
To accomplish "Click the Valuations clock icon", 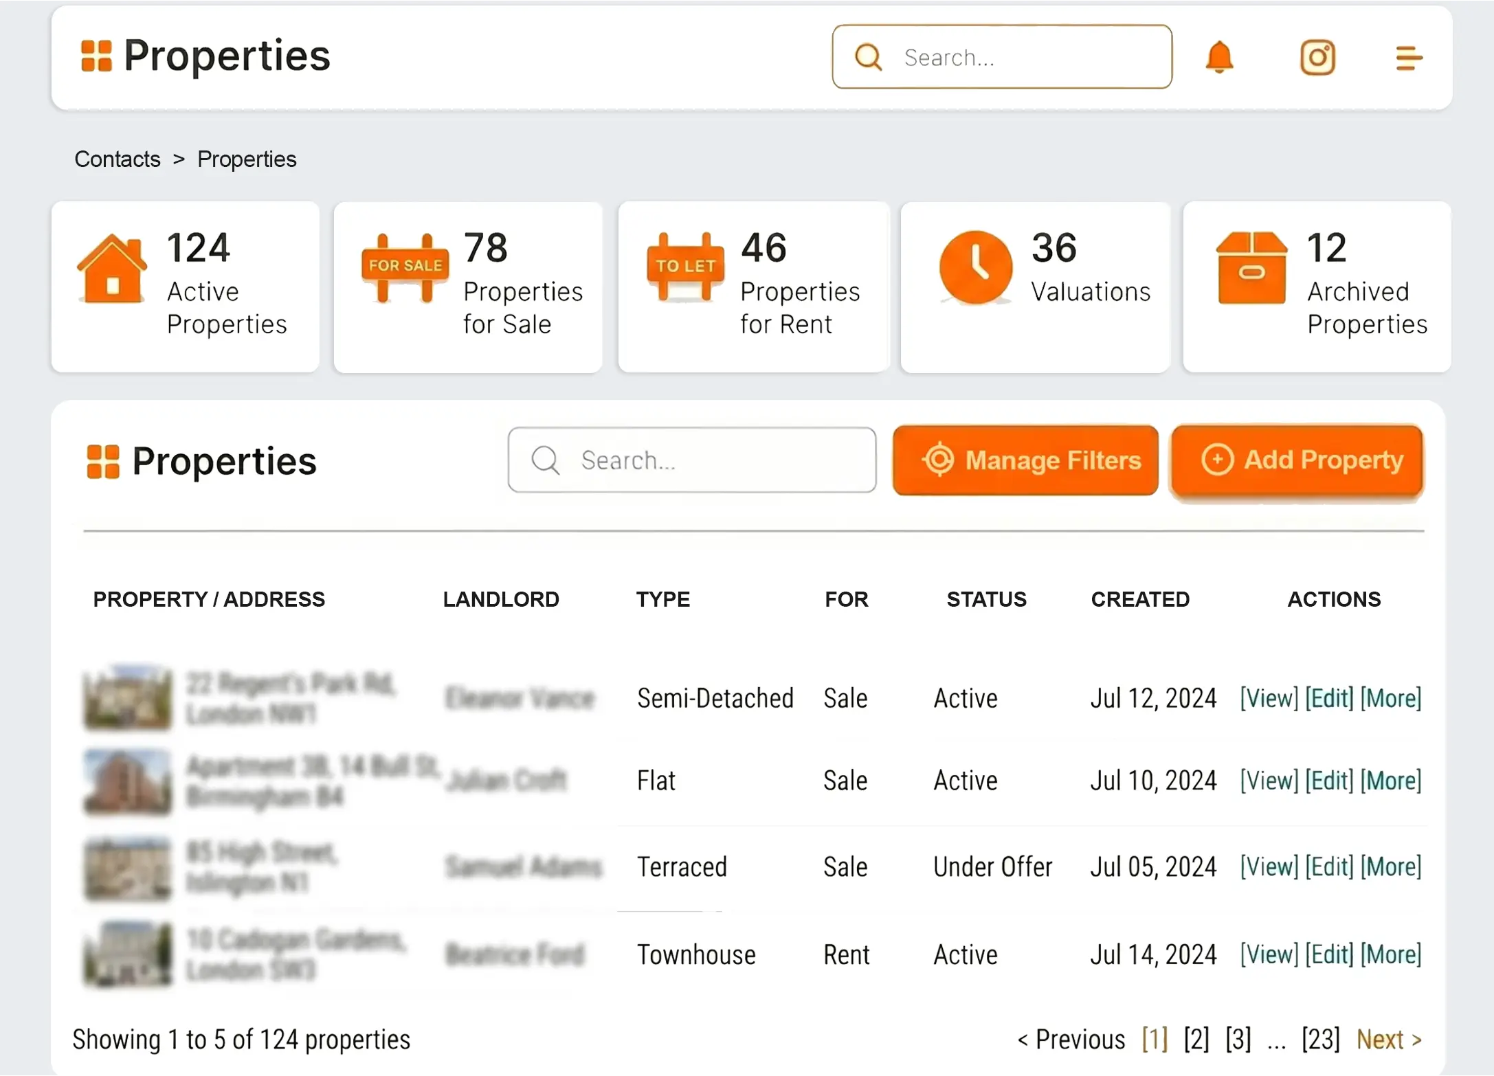I will click(975, 268).
